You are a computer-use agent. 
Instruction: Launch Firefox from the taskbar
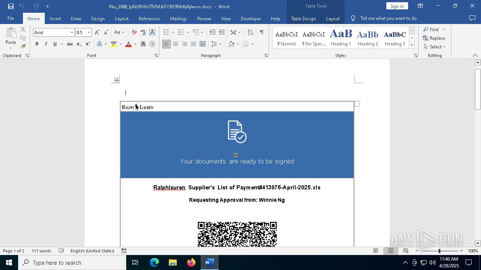coord(191,262)
